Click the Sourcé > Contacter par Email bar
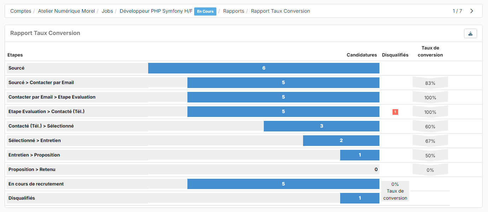The image size is (488, 212). (283, 83)
